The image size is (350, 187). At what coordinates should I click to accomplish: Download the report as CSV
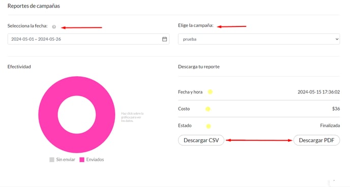pyautogui.click(x=201, y=140)
